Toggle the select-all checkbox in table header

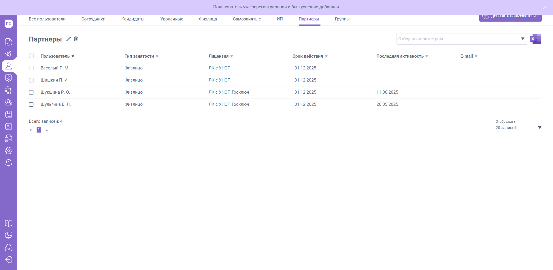(31, 56)
